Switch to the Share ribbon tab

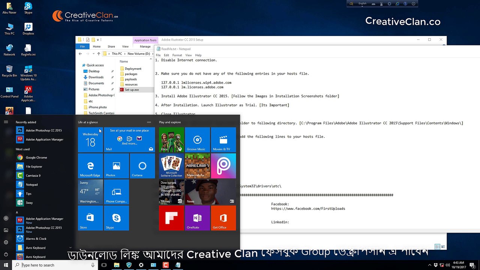tap(111, 46)
